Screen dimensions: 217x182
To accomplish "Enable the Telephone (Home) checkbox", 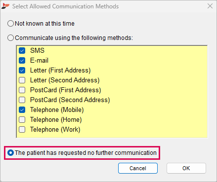I will (22, 120).
